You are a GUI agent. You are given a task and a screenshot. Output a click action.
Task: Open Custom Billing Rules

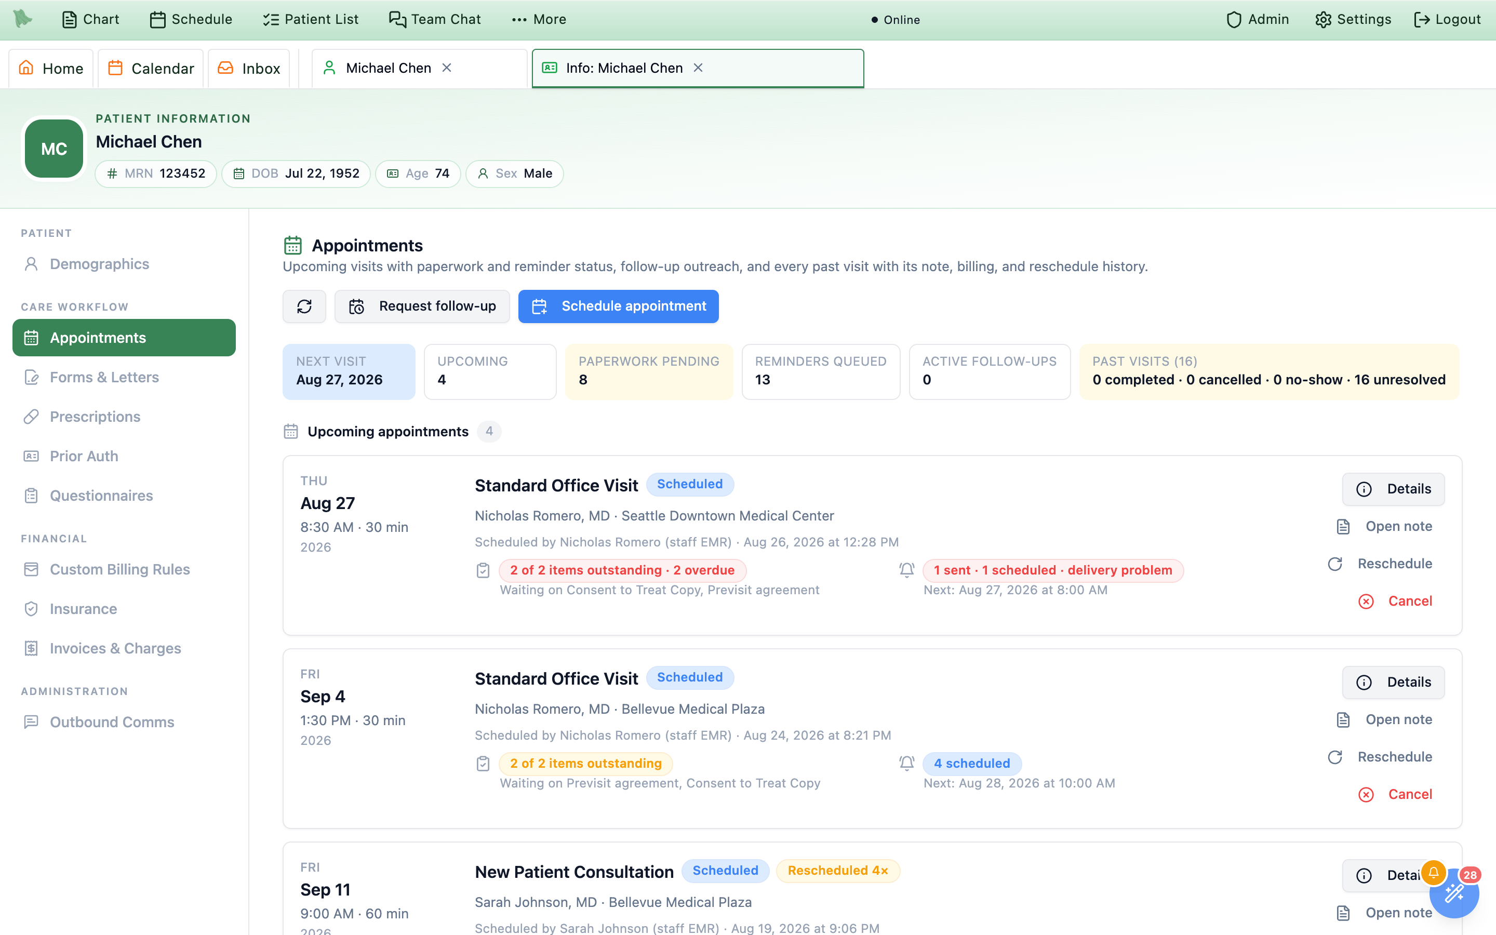(124, 569)
